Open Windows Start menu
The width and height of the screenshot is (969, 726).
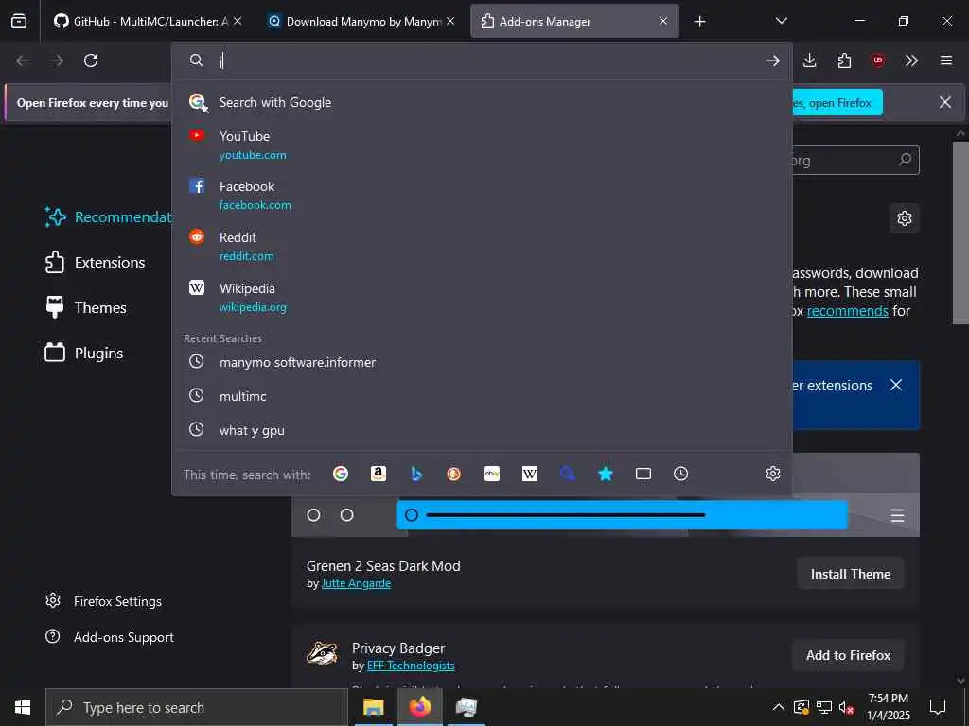pos(23,707)
